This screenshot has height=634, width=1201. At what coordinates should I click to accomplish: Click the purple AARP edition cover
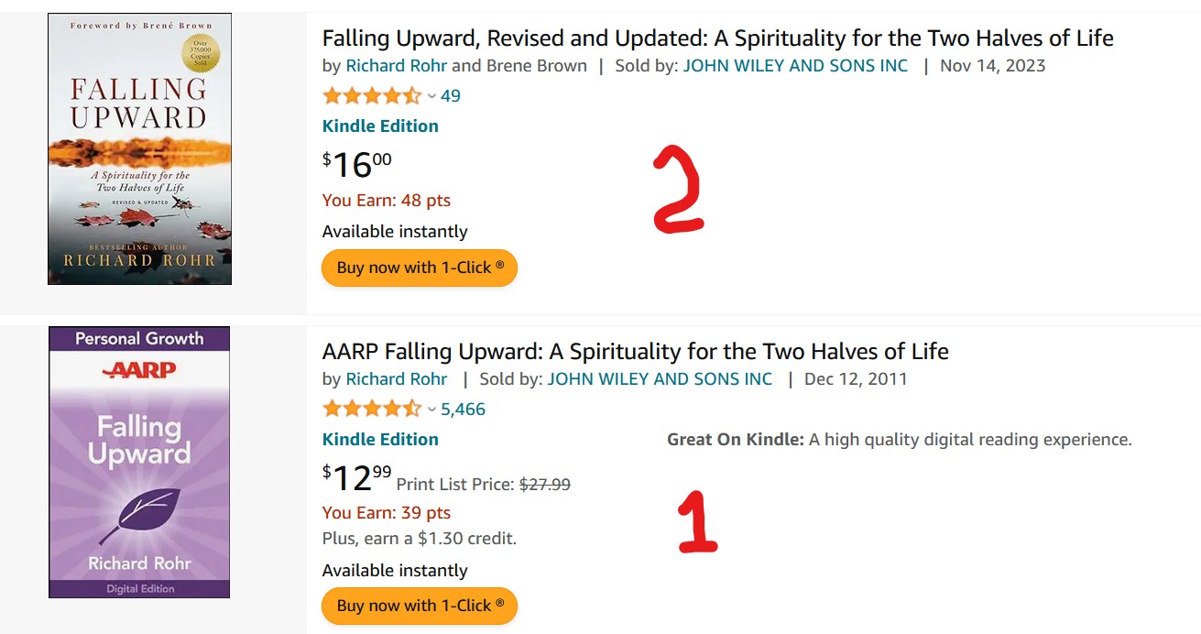pyautogui.click(x=139, y=462)
